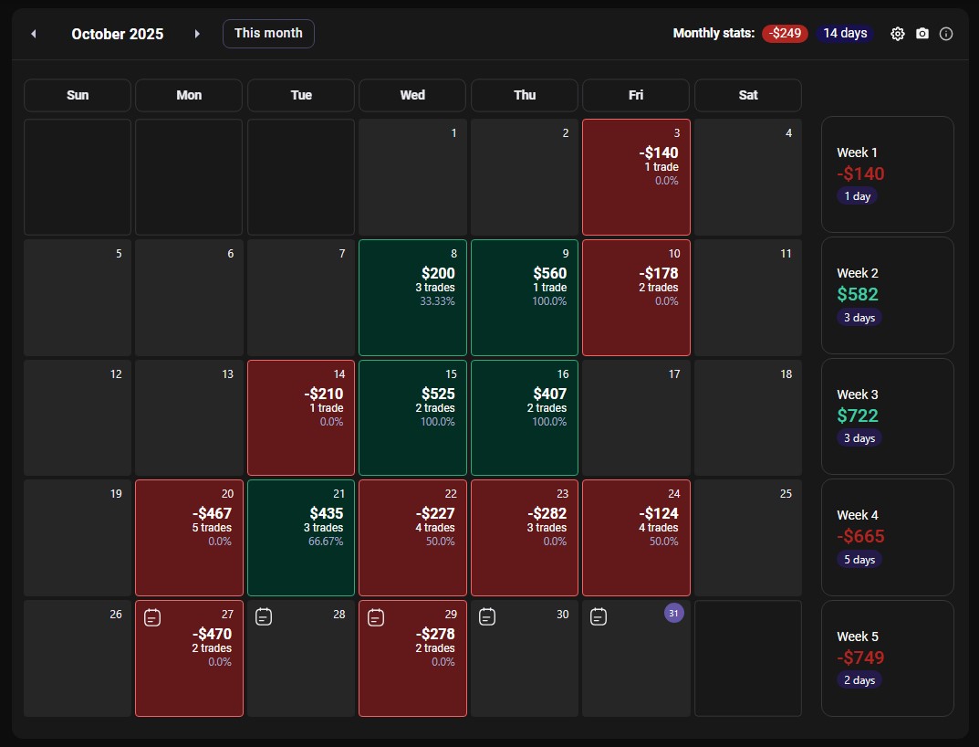Select today's highlighted date 31
Image resolution: width=979 pixels, height=747 pixels.
point(673,614)
